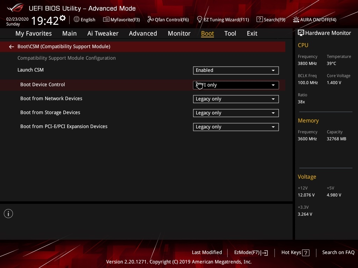Switch to My Favorites tab

coord(34,33)
